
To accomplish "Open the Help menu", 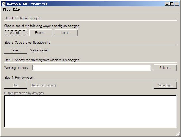I will [x=16, y=10].
